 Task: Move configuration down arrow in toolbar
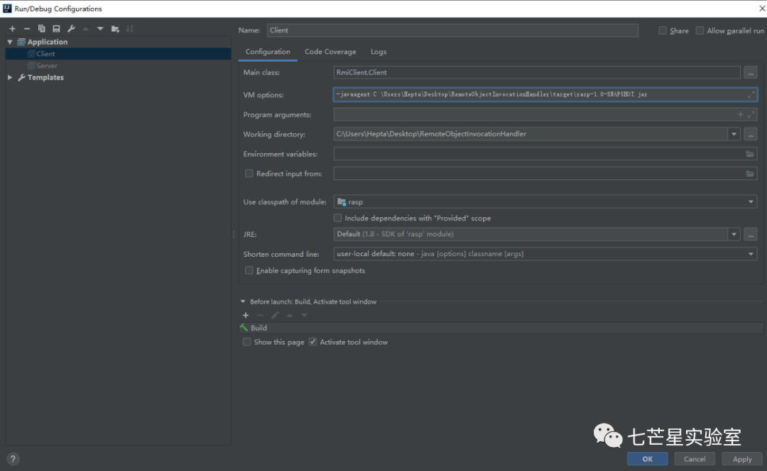click(x=100, y=29)
